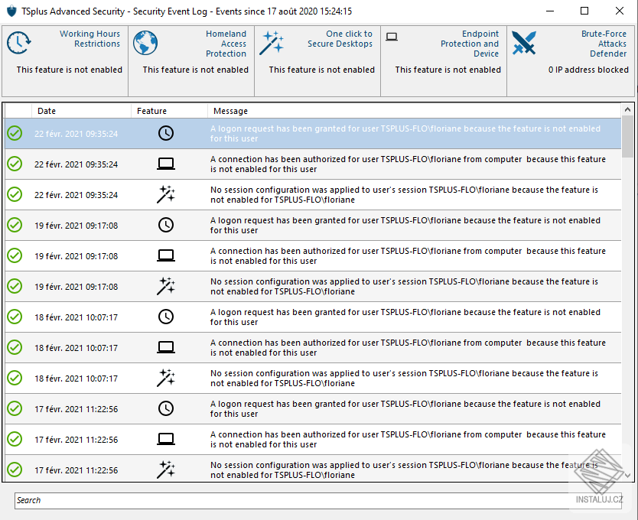Click clock feature icon in 17 févr. 11:22:56 row

pyautogui.click(x=166, y=408)
